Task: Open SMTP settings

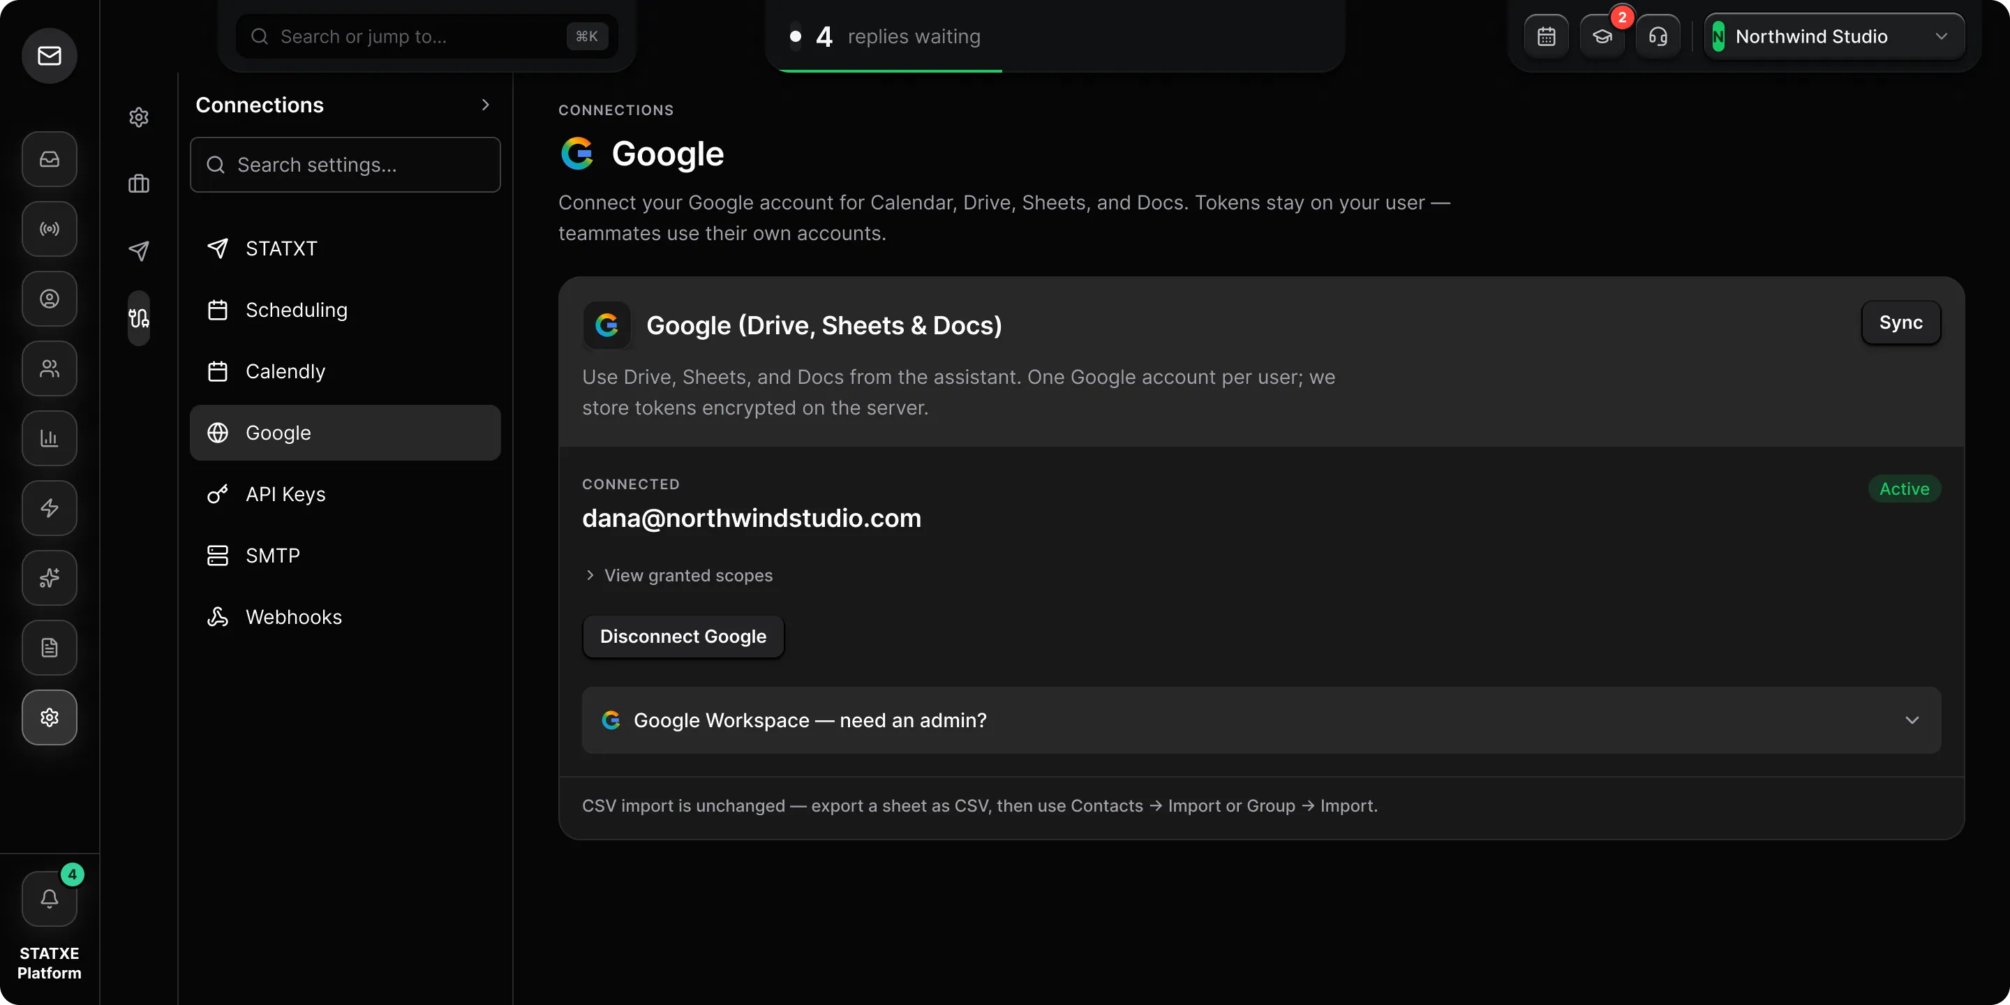Action: coord(345,556)
